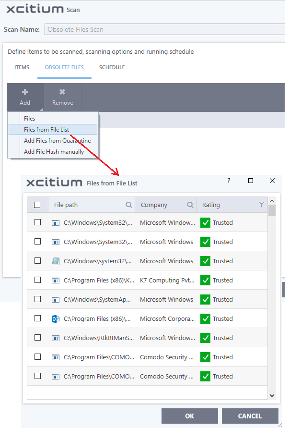Image resolution: width=289 pixels, height=428 pixels.
Task: Select C:\Windows\RtkBtManS path text
Action: 99,338
